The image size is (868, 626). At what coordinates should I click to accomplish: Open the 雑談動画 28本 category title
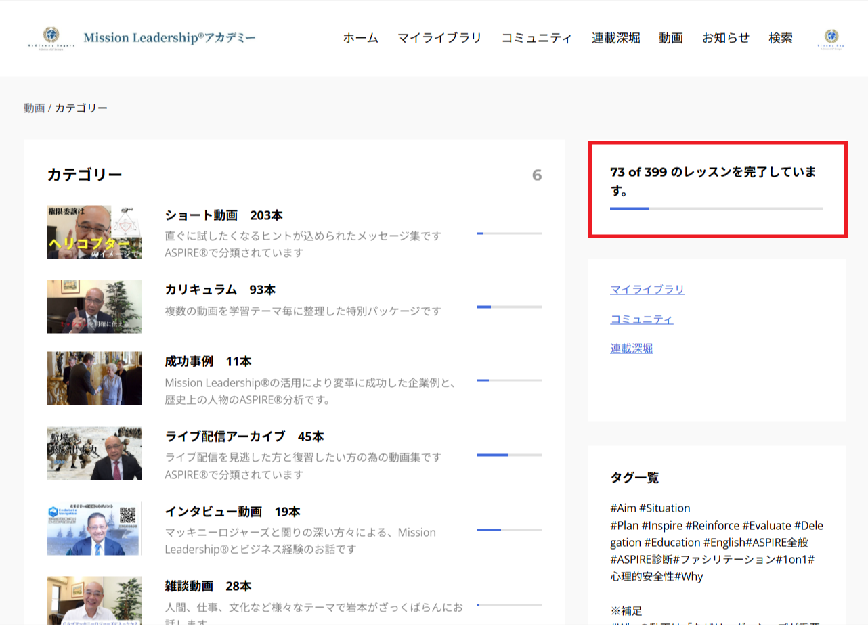click(x=208, y=586)
